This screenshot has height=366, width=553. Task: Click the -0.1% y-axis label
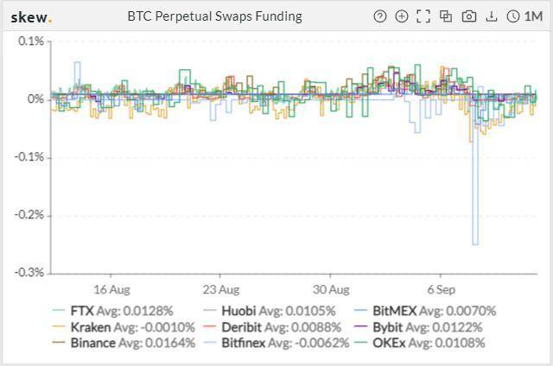pyautogui.click(x=29, y=157)
